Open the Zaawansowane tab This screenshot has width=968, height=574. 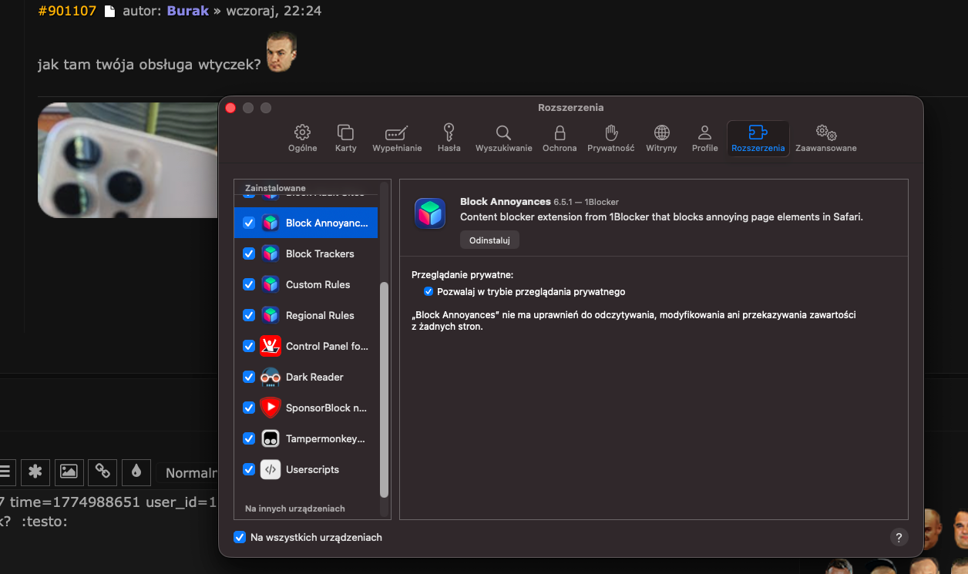825,139
